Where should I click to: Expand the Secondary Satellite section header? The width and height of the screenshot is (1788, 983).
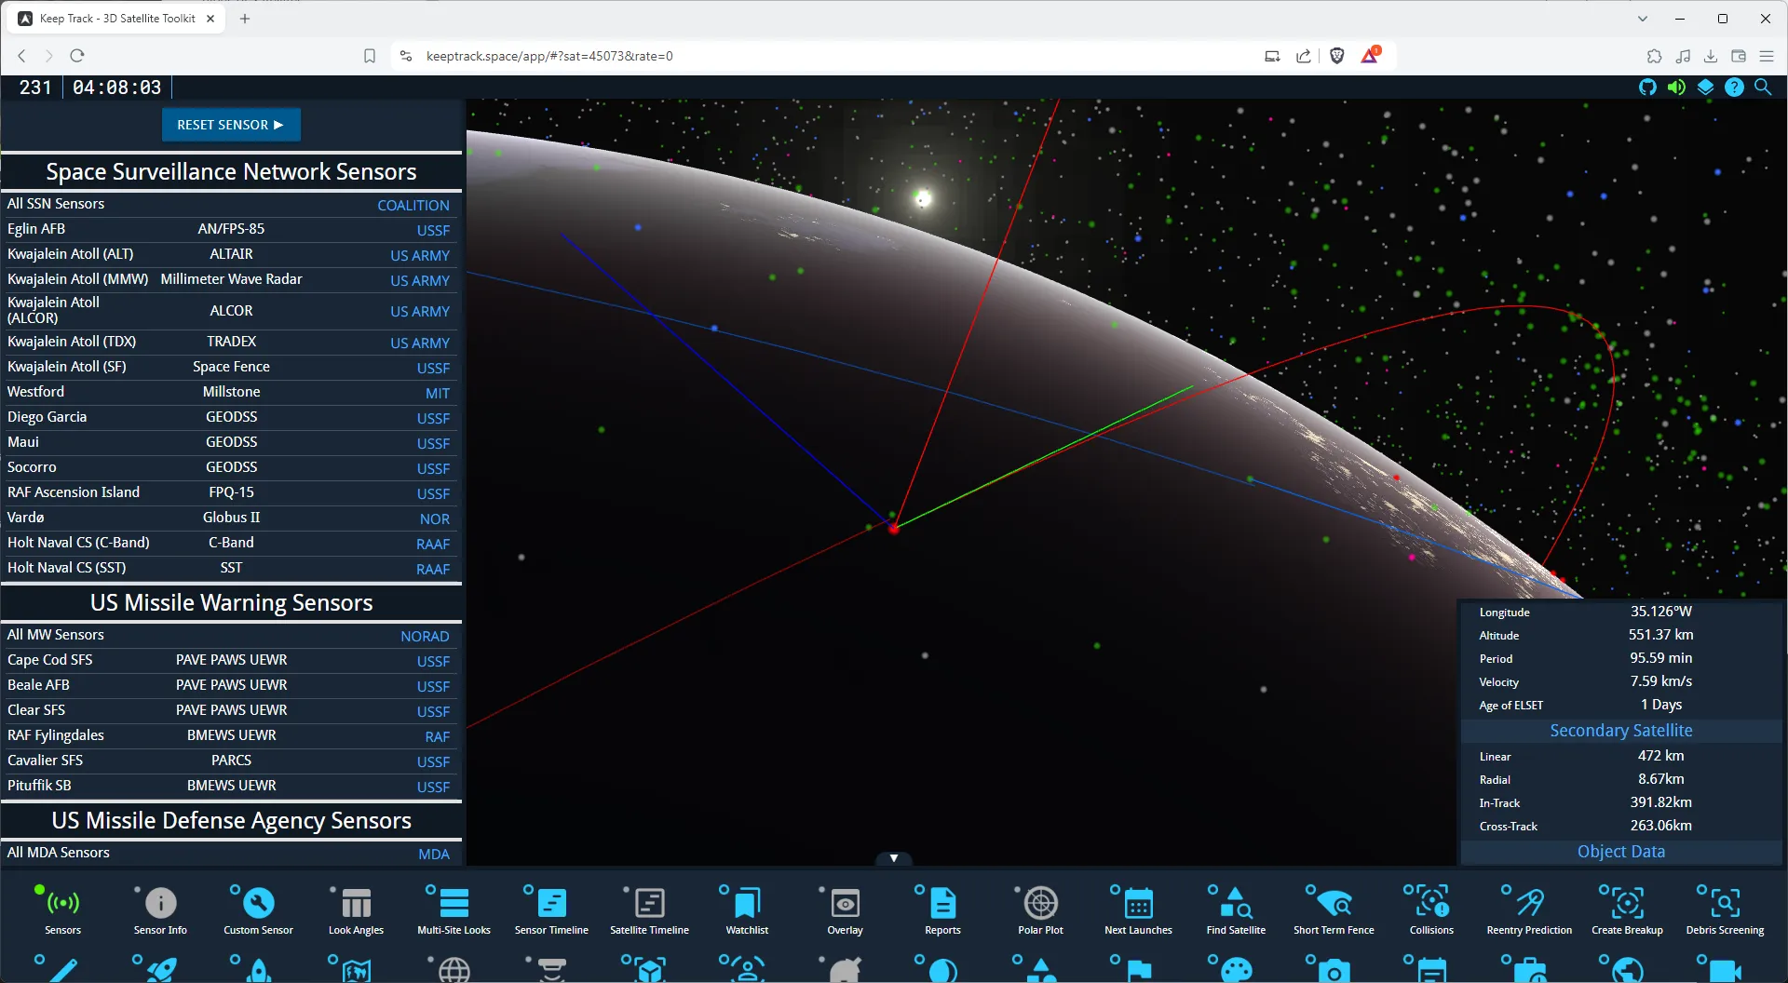pyautogui.click(x=1620, y=731)
